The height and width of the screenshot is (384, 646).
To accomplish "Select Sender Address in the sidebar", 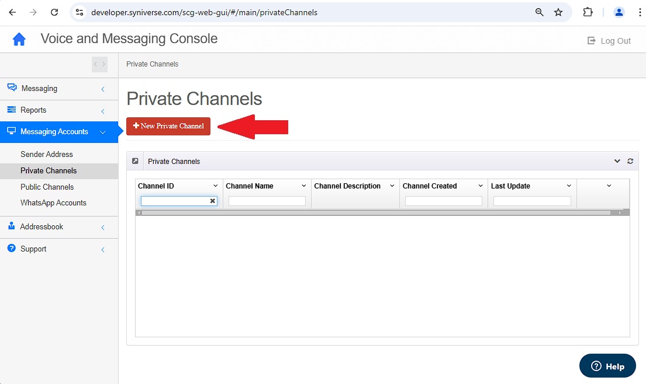I will 47,154.
